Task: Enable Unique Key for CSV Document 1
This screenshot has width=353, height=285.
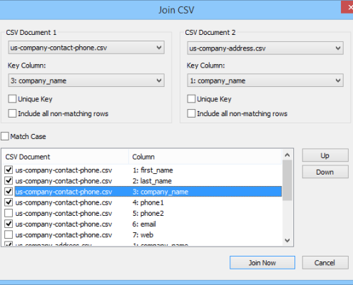Action: 12,99
